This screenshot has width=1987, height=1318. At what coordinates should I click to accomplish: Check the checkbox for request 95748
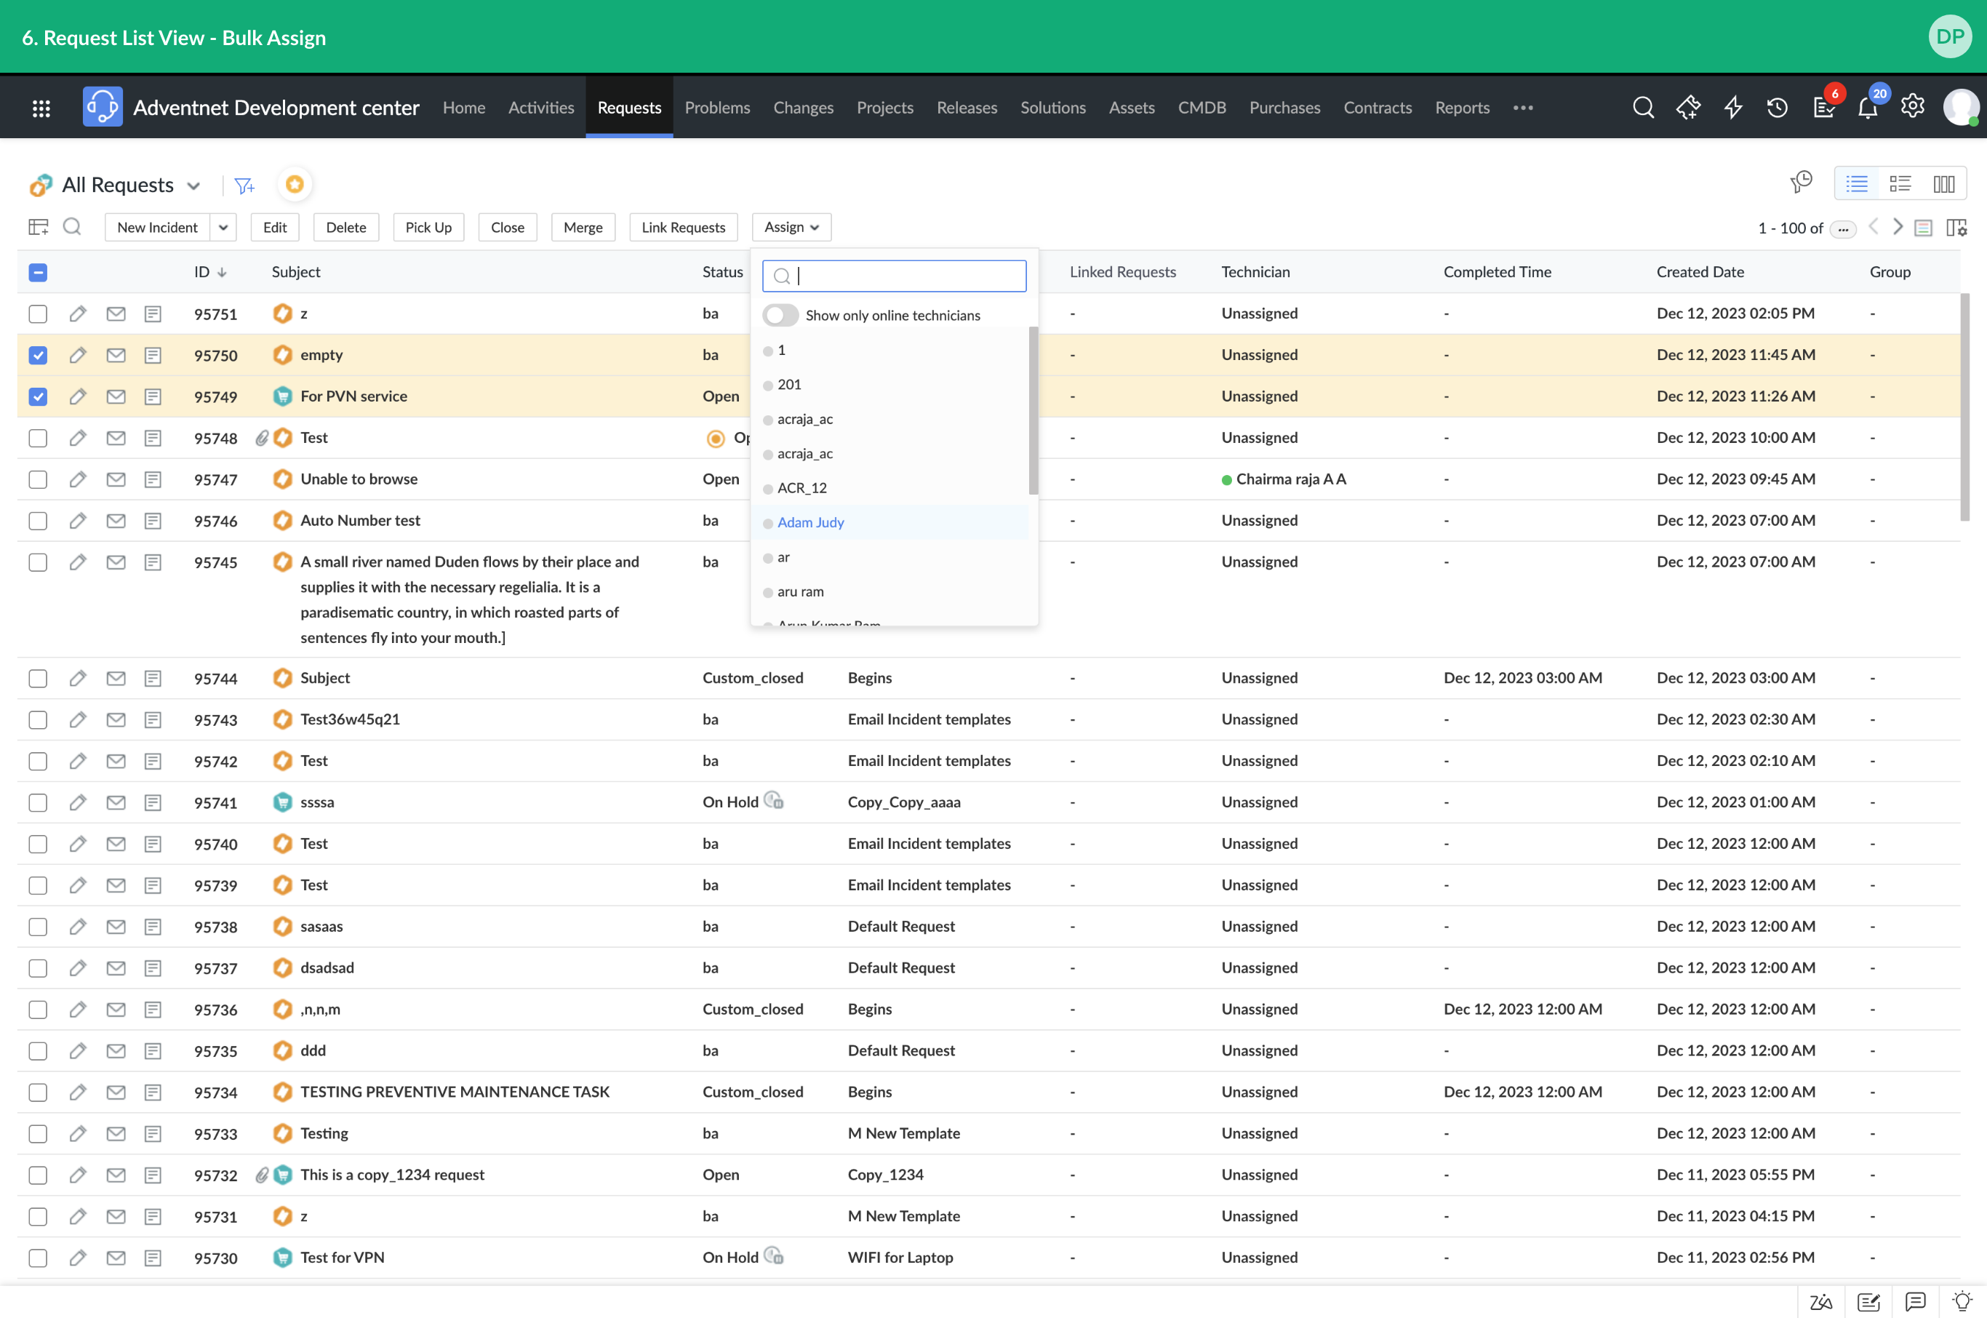click(x=38, y=438)
